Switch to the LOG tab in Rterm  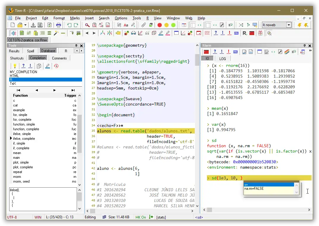[x=222, y=59]
